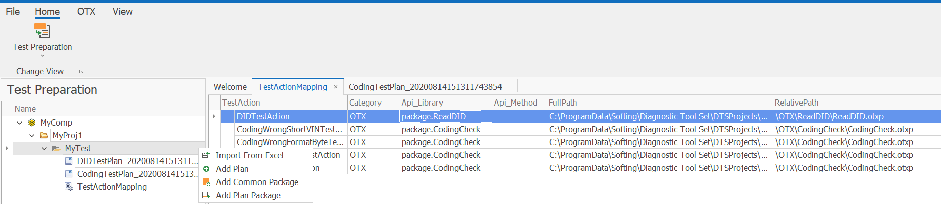Click the CodingTestPlan document icon

click(x=69, y=174)
